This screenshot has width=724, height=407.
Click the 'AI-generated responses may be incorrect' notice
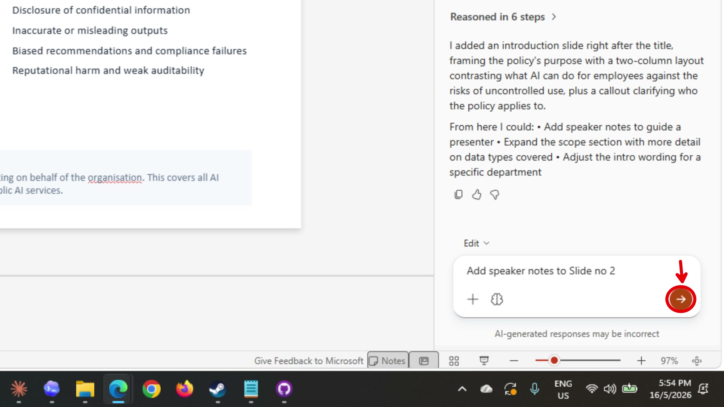(x=577, y=334)
